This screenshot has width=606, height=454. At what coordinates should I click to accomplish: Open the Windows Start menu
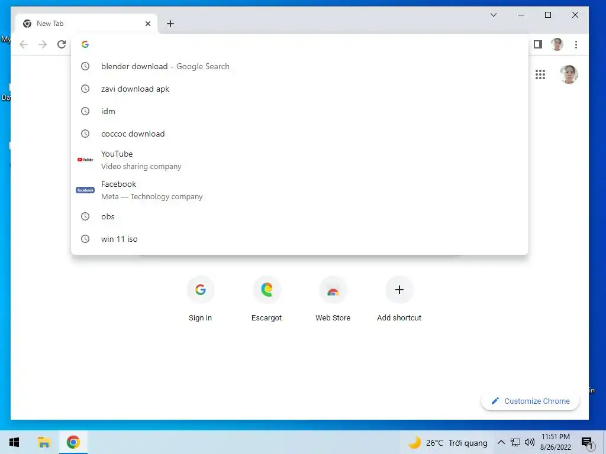(14, 442)
